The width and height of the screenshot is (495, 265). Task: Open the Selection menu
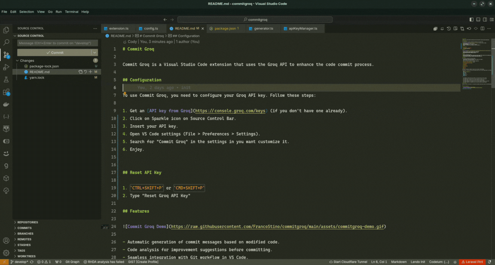[27, 12]
